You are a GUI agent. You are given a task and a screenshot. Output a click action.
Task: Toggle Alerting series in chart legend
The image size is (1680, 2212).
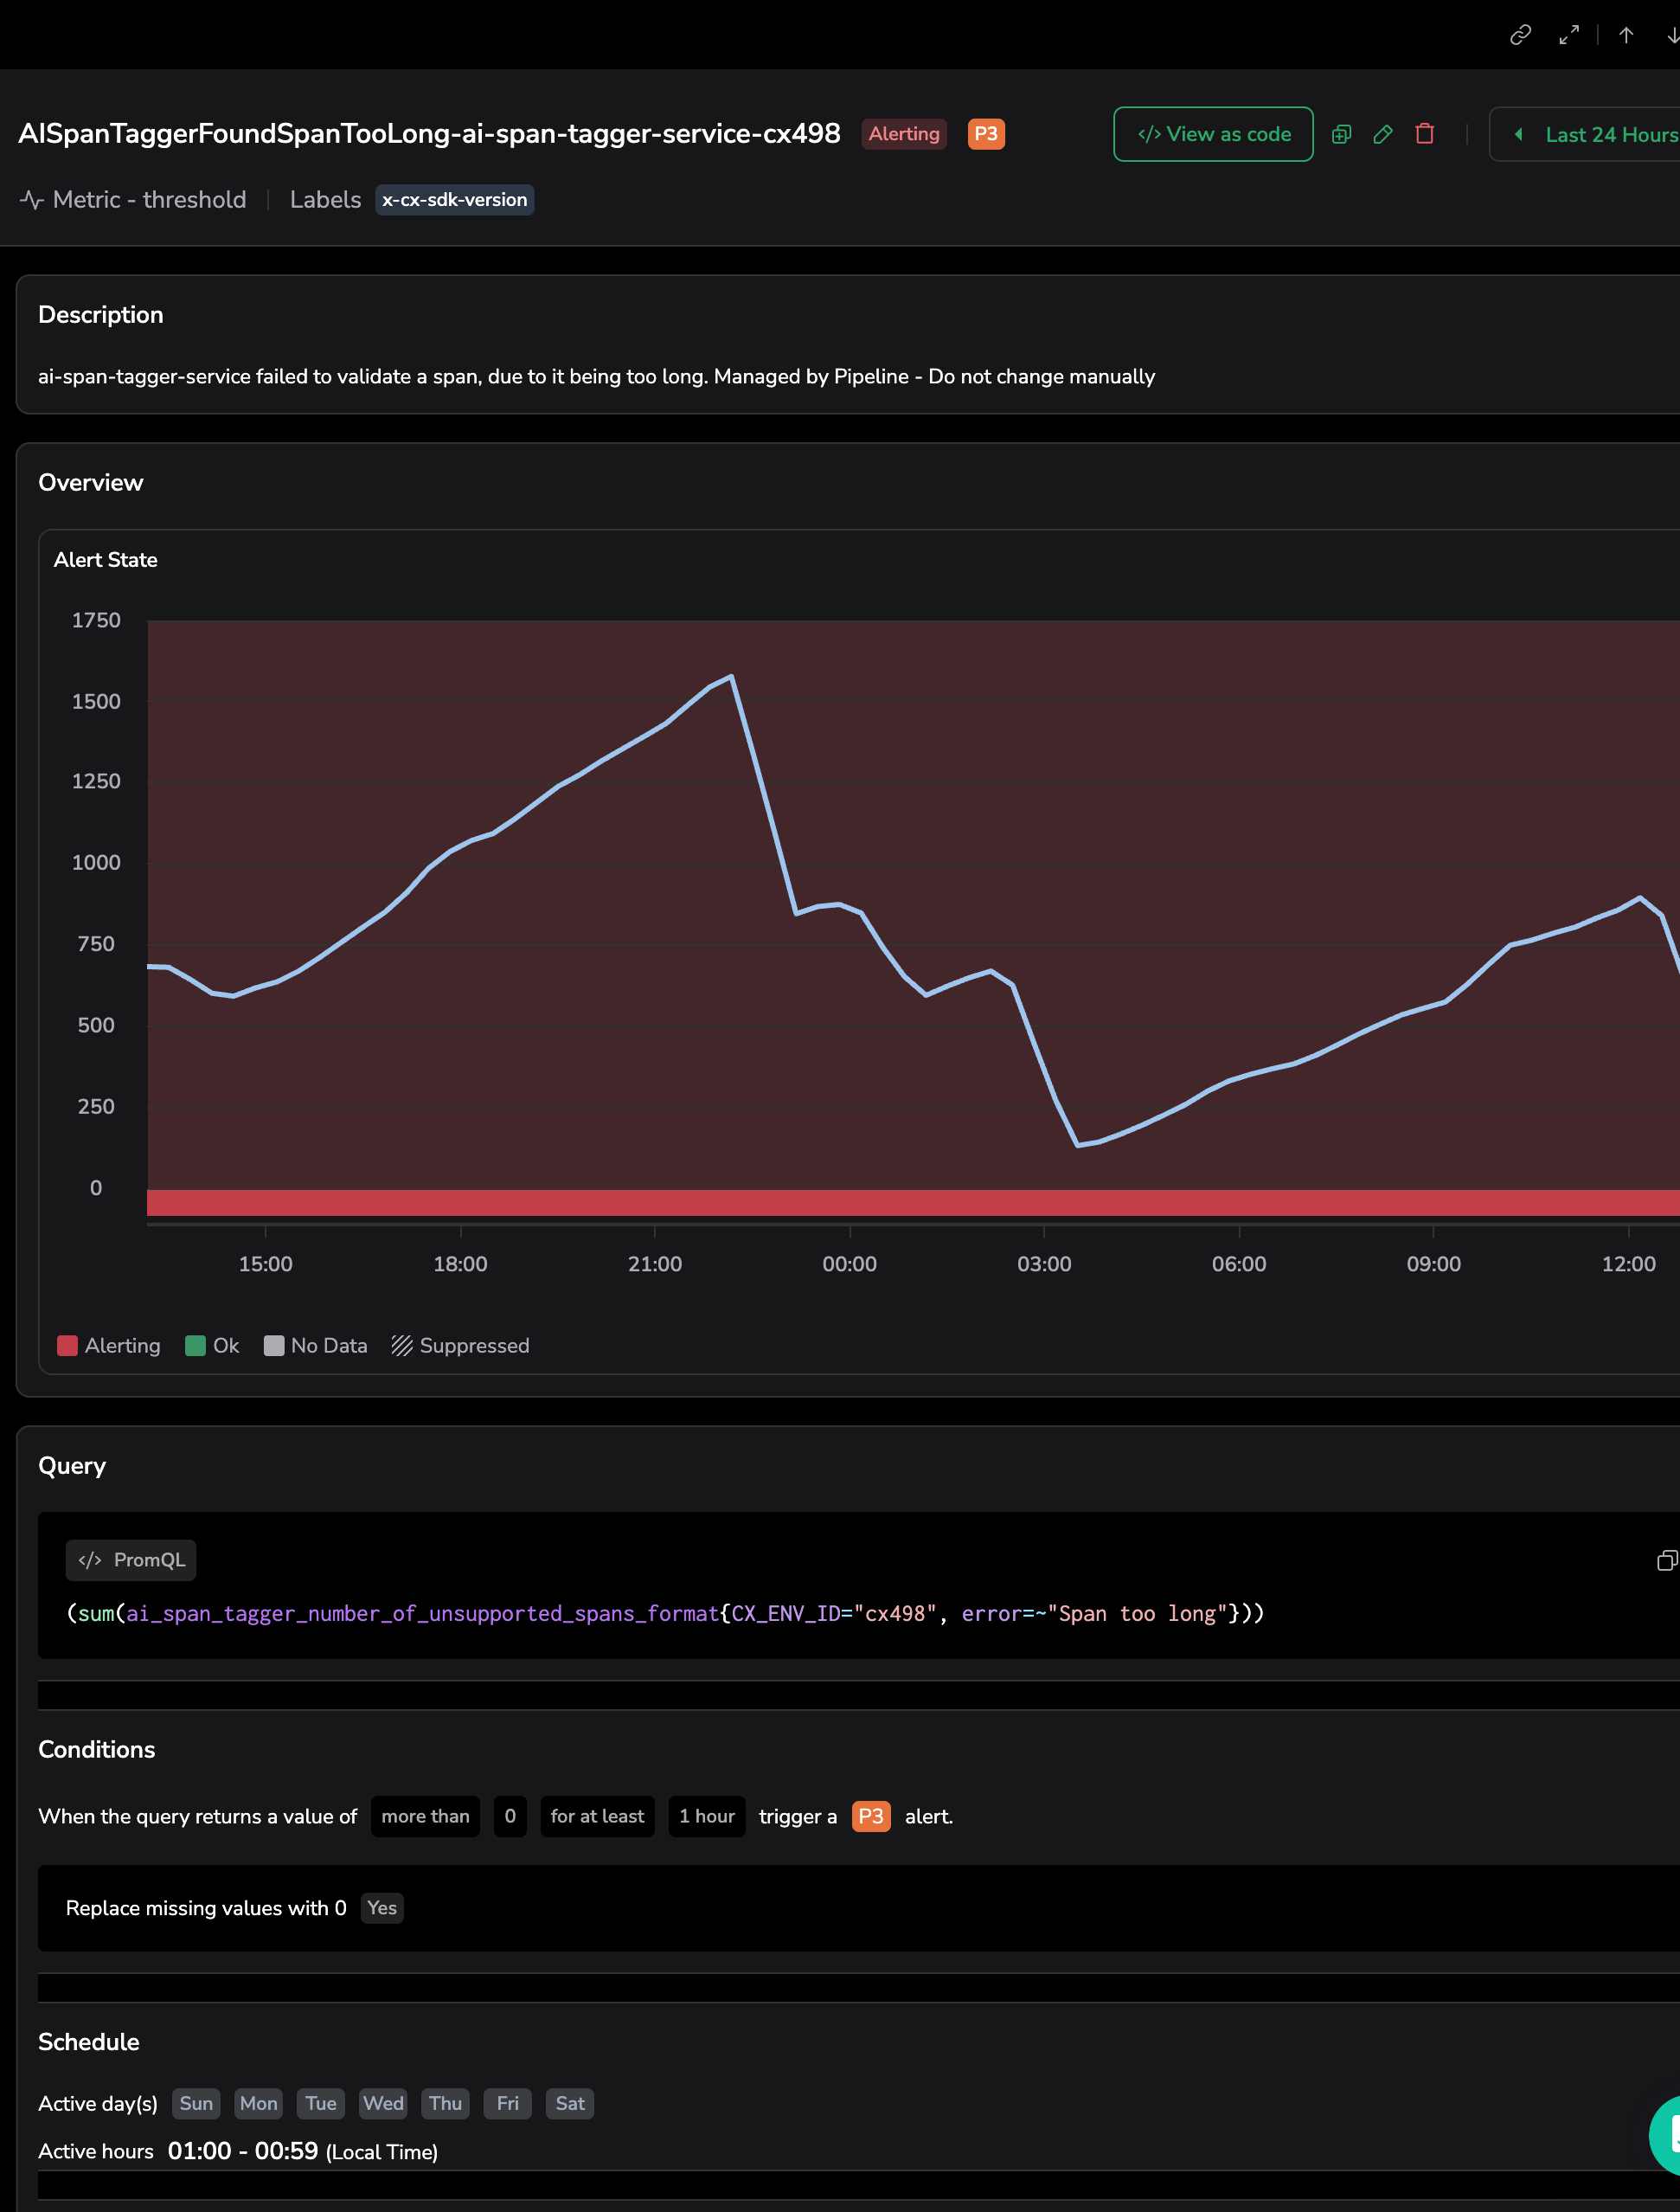pos(109,1346)
